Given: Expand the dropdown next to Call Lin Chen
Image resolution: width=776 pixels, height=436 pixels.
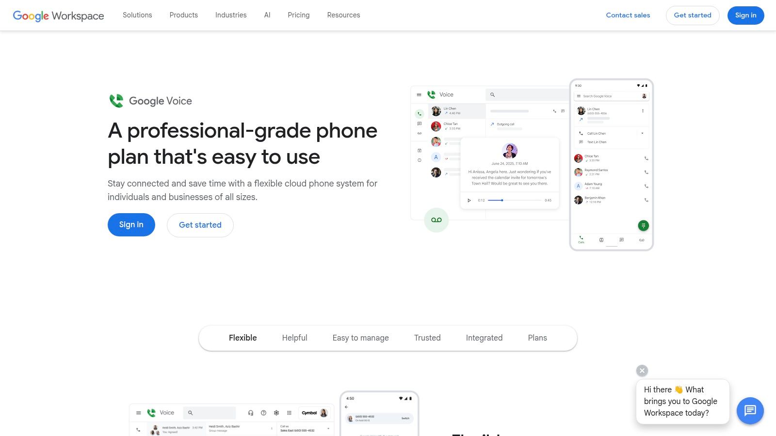Looking at the screenshot, I should [643, 133].
